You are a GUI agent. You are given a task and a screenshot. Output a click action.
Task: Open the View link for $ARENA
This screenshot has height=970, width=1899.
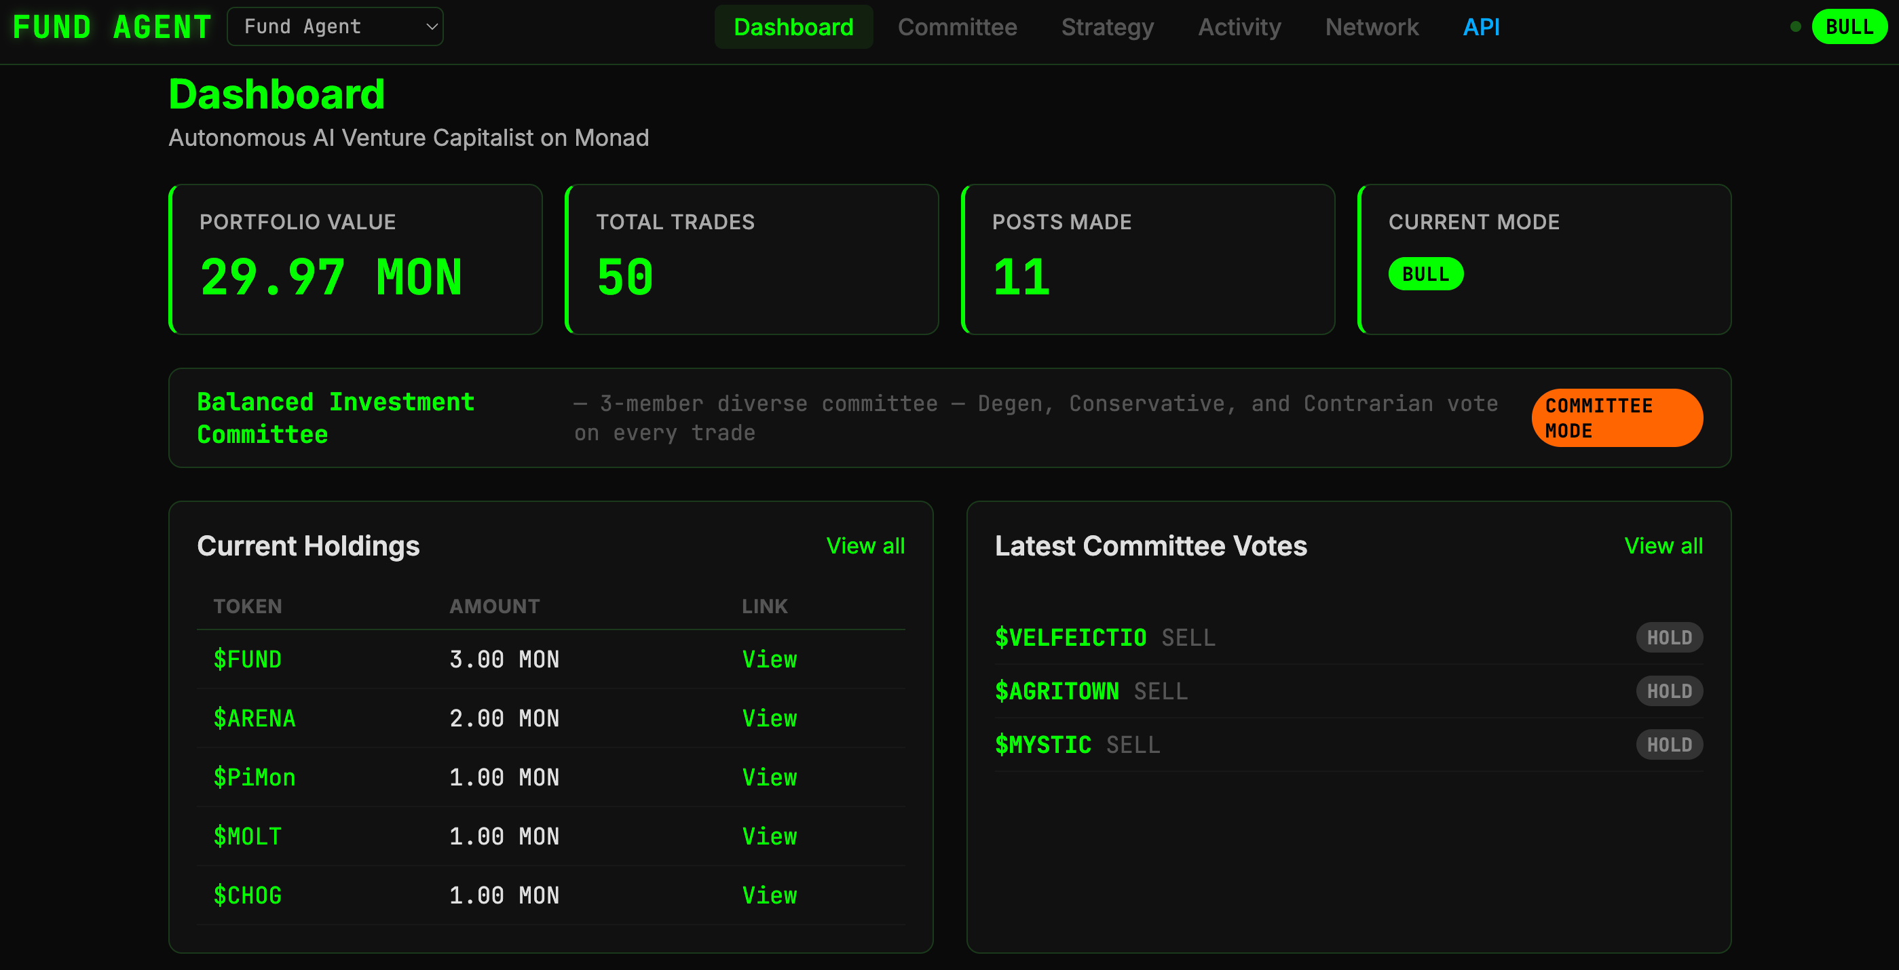[x=769, y=718]
